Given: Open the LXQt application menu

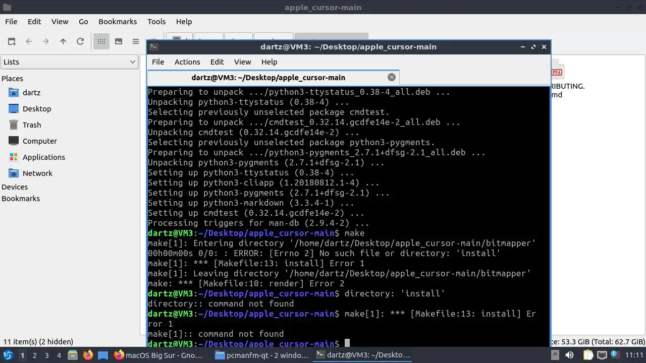Looking at the screenshot, I should (8, 355).
